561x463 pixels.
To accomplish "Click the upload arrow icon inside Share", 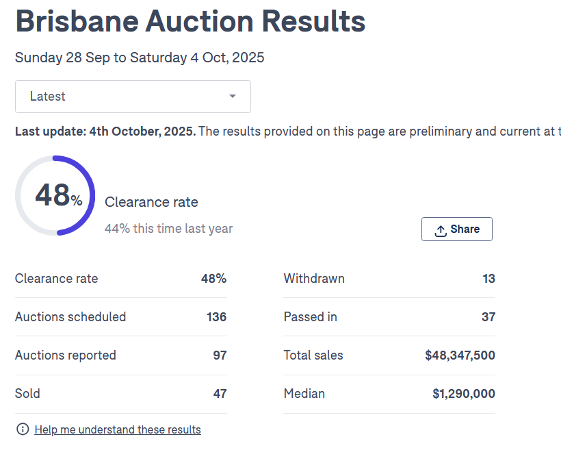I will pyautogui.click(x=441, y=230).
